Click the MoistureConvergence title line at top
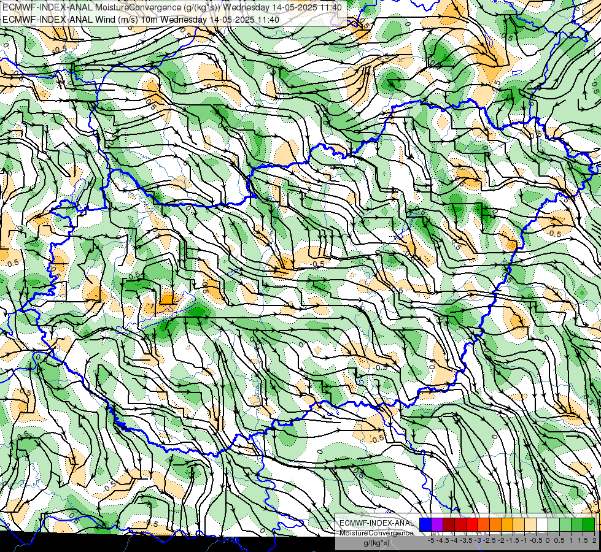 point(172,7)
